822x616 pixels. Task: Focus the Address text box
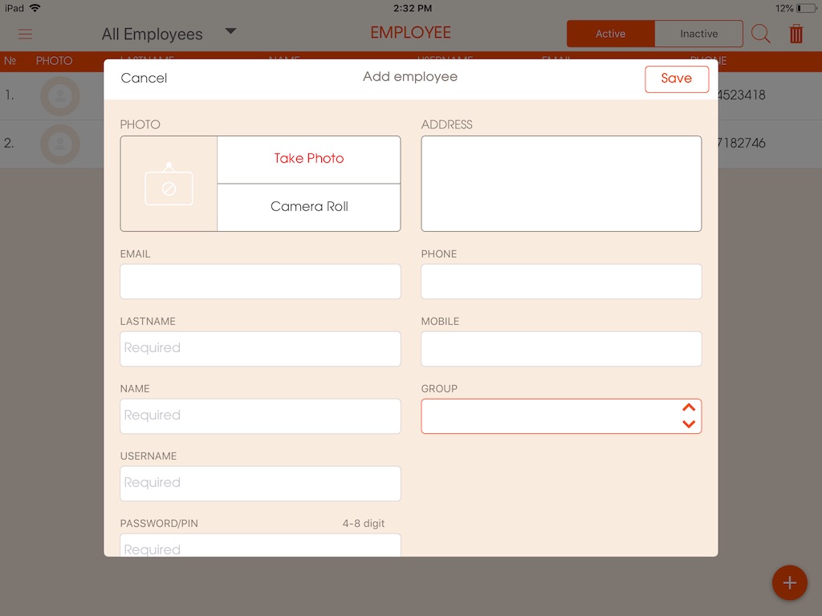[x=561, y=184]
